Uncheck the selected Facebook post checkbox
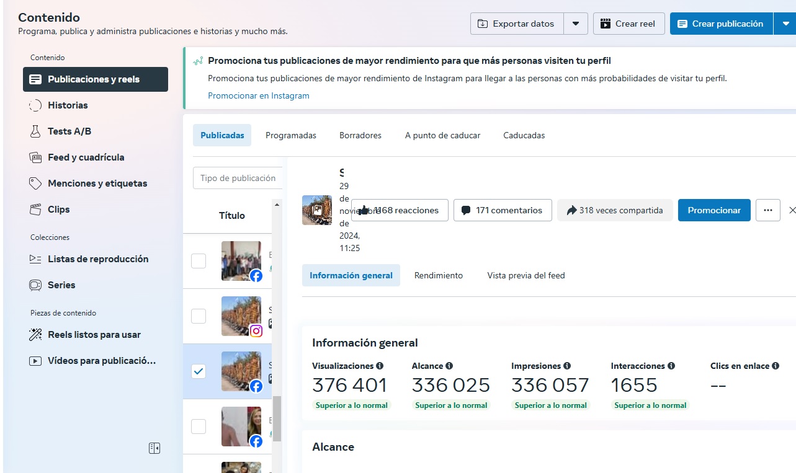796x473 pixels. coord(199,371)
